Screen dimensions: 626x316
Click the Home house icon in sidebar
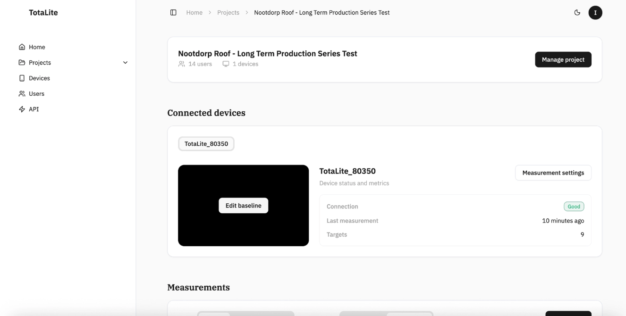22,47
